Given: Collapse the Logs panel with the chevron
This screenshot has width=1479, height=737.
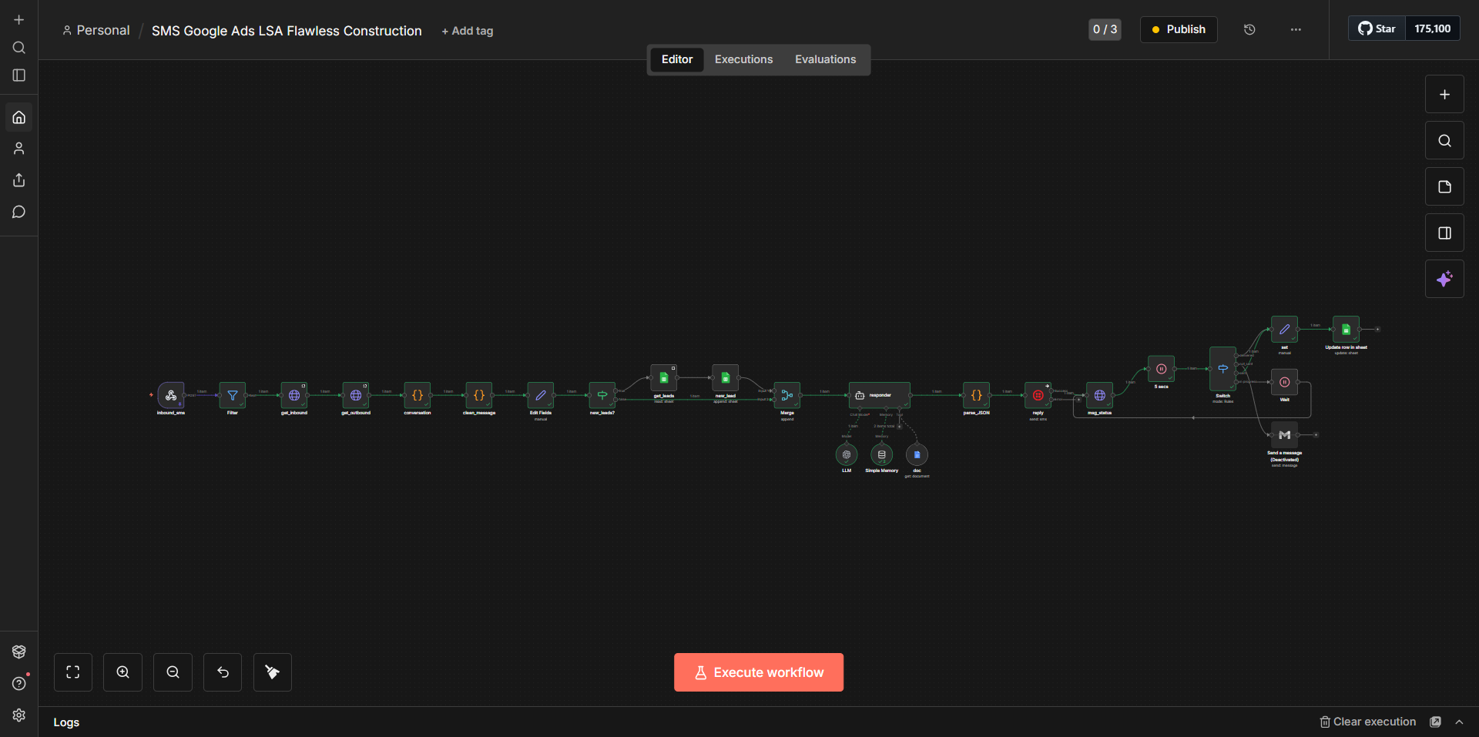Looking at the screenshot, I should tap(1460, 722).
